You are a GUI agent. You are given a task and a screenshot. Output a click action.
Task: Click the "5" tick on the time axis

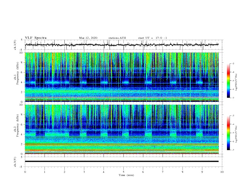[123, 172]
